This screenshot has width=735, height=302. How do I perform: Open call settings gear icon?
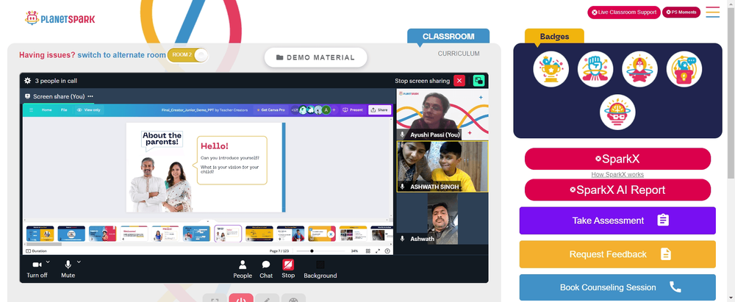point(28,81)
